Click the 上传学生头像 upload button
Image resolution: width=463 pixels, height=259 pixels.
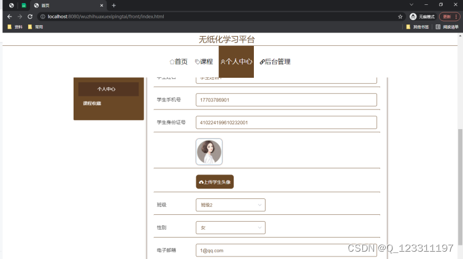(x=215, y=182)
